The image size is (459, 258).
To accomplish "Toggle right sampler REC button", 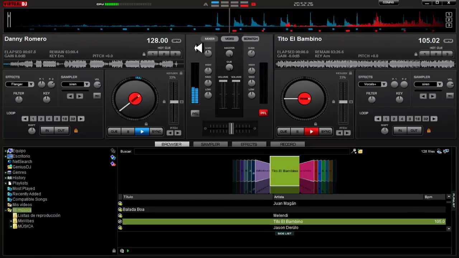I will coord(450,96).
